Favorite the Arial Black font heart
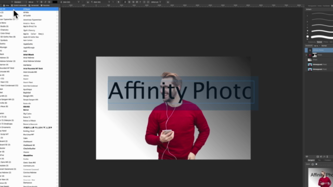This screenshot has width=333, height=187. point(57,55)
